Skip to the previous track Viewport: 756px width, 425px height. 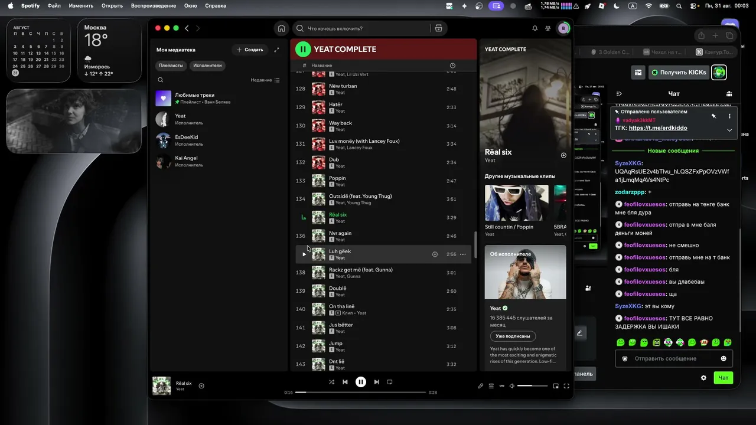[x=345, y=382]
